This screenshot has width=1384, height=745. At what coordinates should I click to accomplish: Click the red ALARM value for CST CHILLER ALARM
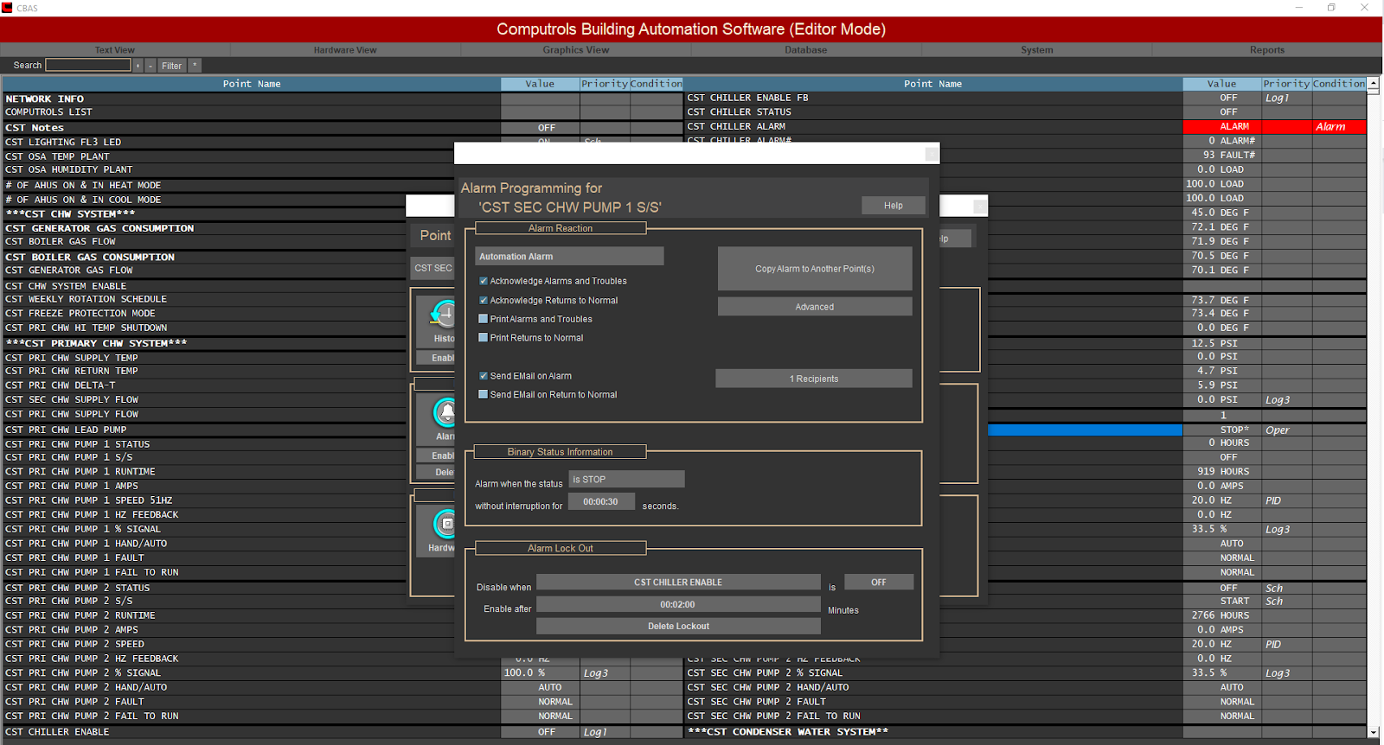pyautogui.click(x=1221, y=127)
